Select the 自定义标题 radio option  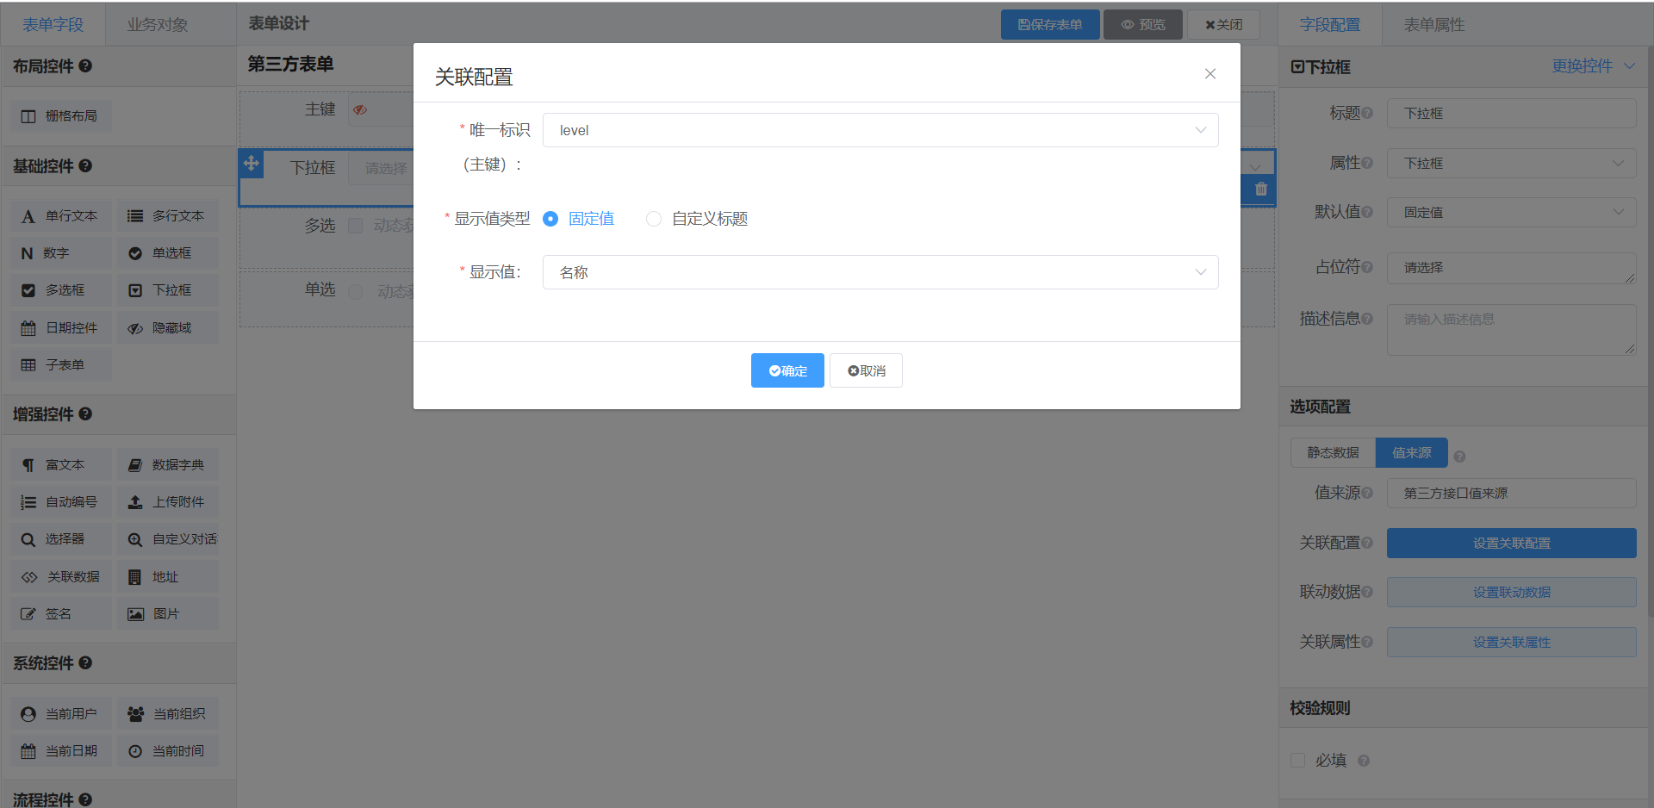pos(654,219)
